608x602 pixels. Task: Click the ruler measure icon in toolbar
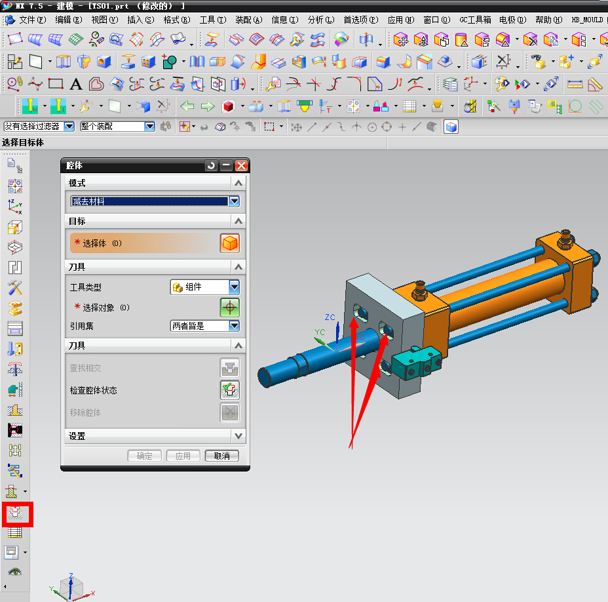[575, 84]
